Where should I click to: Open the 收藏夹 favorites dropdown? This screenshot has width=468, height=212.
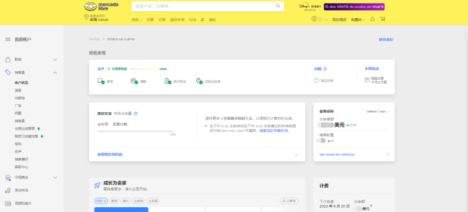pos(358,20)
